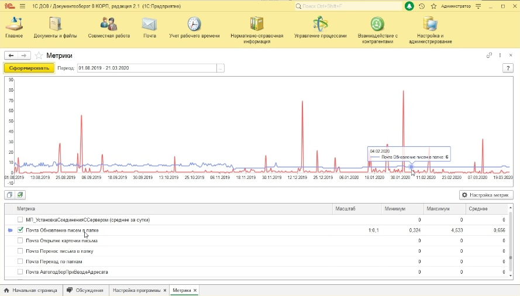Viewport: 520px width, 296px height.
Task: Open favorites star in title bar
Action: [x=433, y=6]
